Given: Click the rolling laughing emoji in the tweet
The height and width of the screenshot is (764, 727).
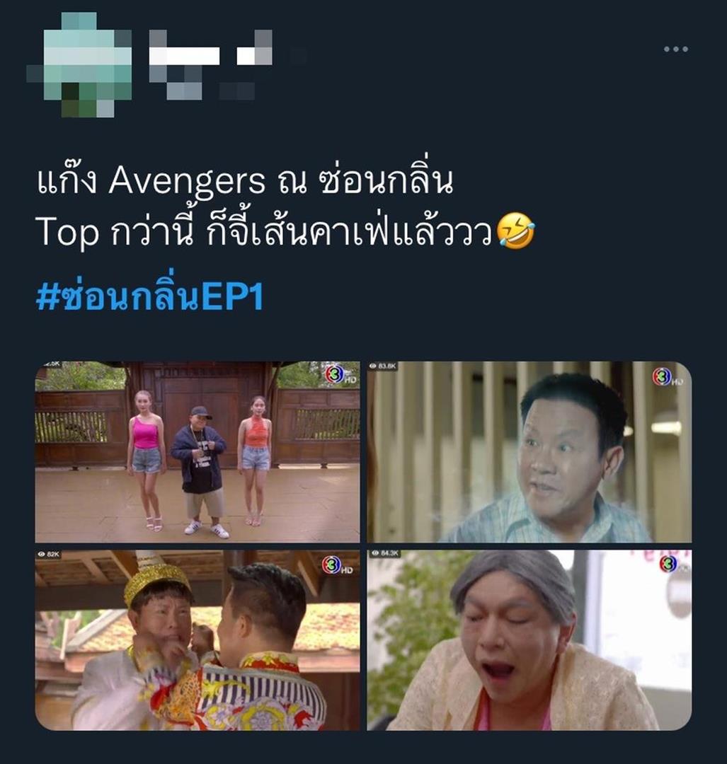Looking at the screenshot, I should click(x=515, y=231).
